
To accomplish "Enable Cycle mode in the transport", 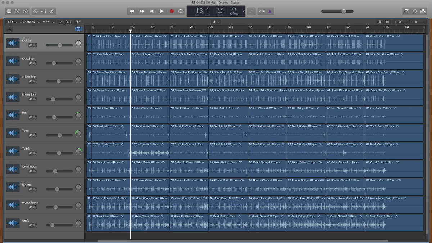I will pos(180,11).
